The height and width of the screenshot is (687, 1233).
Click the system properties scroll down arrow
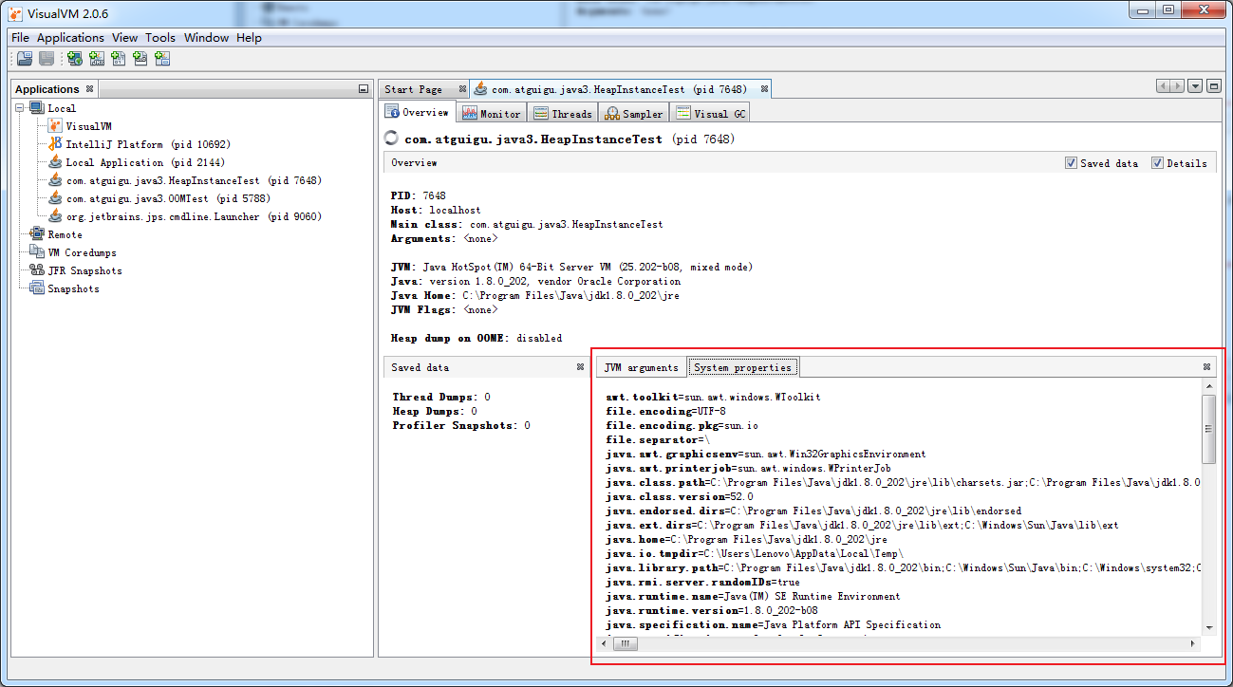click(x=1208, y=627)
